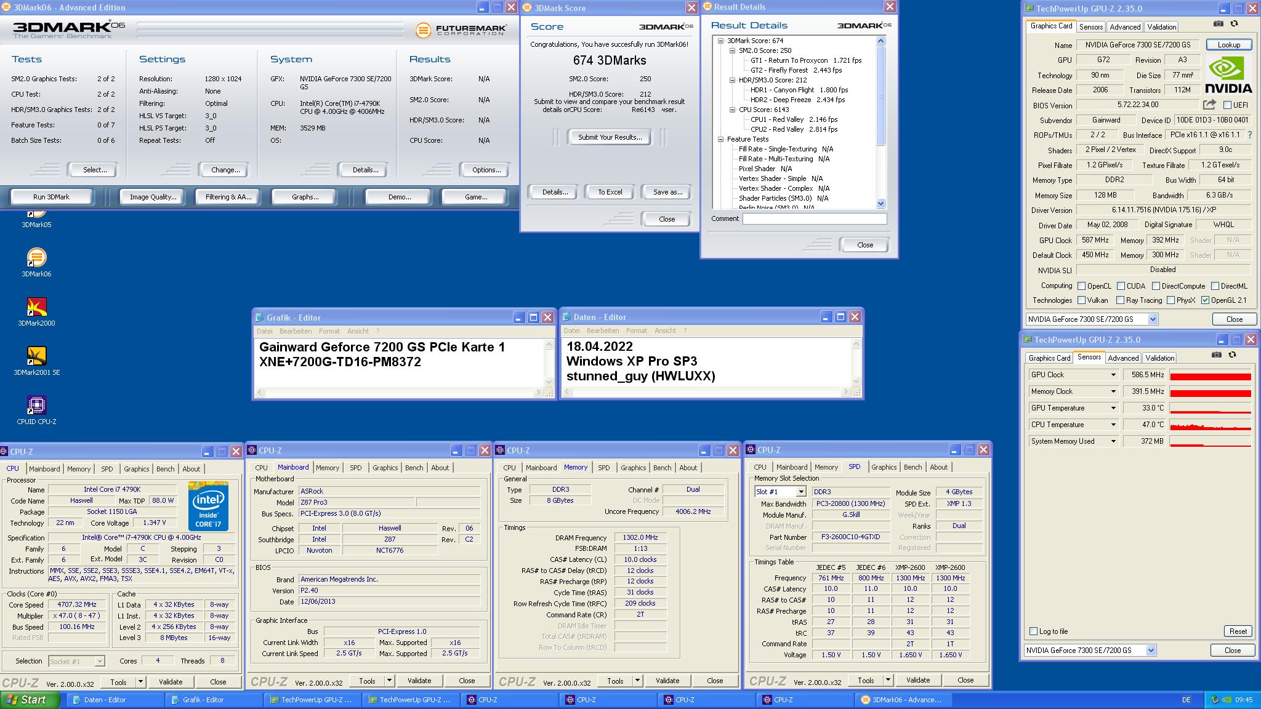Switch to 3DMark06 Advanced taskbar item

tap(903, 700)
